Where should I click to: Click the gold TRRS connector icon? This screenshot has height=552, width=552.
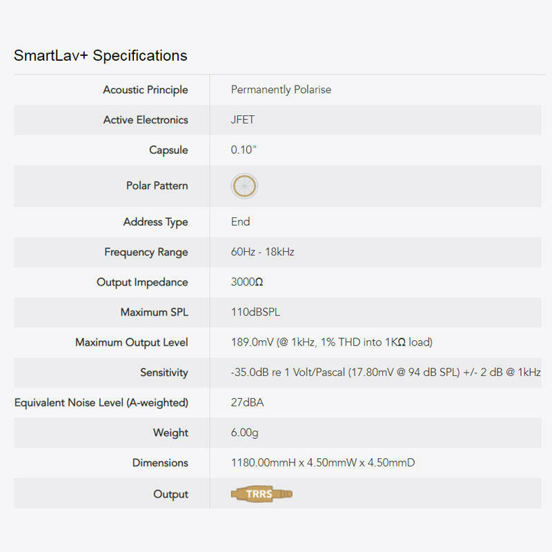click(x=262, y=494)
